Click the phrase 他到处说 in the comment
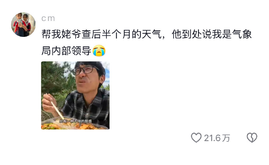269x165 pixels. pos(192,34)
